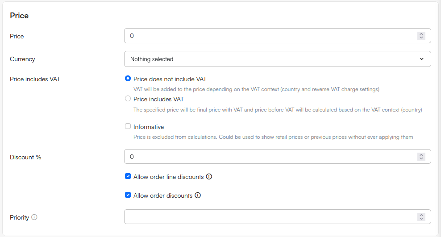This screenshot has height=237, width=441.
Task: Select Price does not include VAT option
Action: click(128, 79)
